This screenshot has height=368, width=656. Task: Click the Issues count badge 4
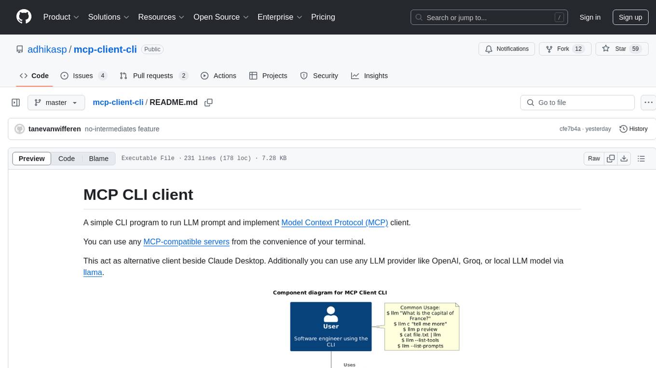click(102, 76)
